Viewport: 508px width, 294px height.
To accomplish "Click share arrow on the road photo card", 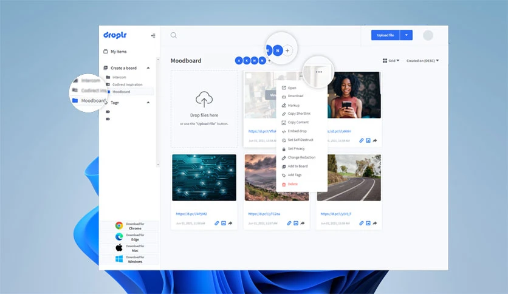I will click(375, 223).
